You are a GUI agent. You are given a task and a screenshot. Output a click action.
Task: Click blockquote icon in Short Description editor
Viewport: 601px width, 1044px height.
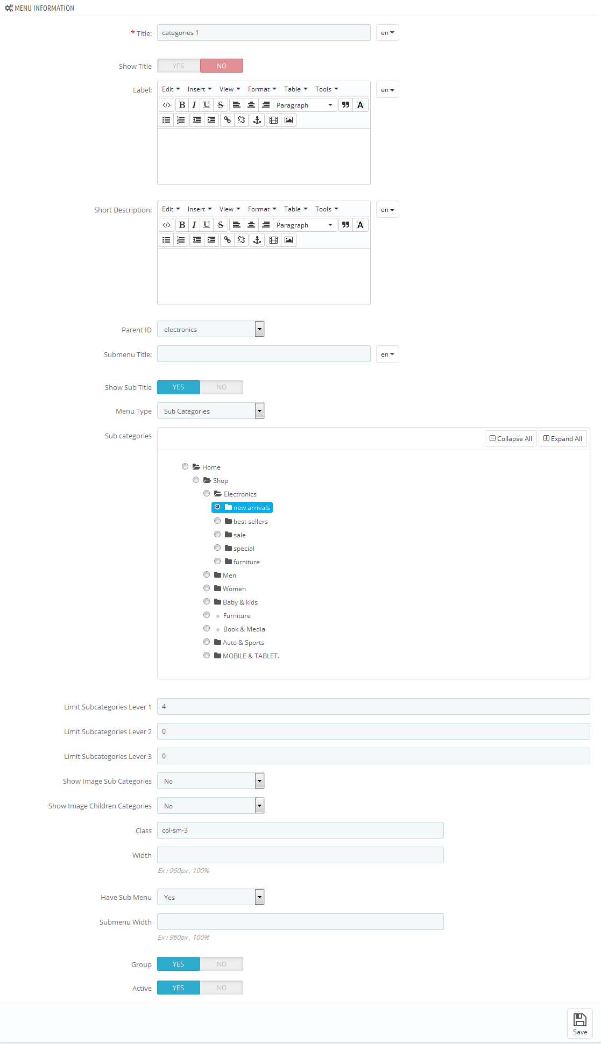pos(345,225)
